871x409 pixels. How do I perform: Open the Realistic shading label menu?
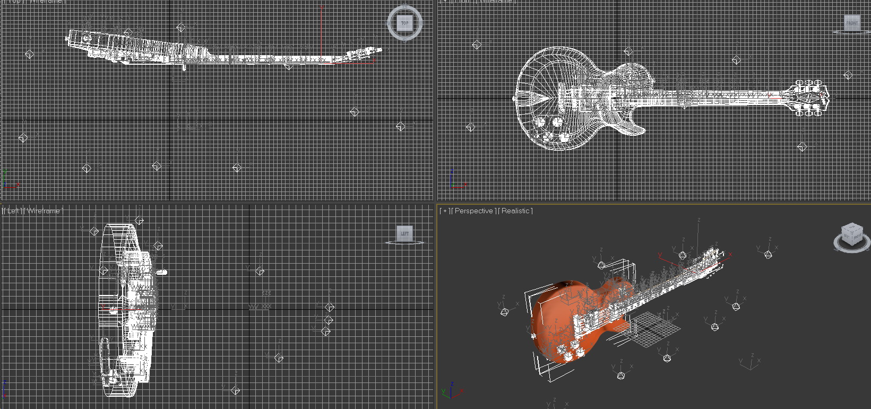[515, 211]
